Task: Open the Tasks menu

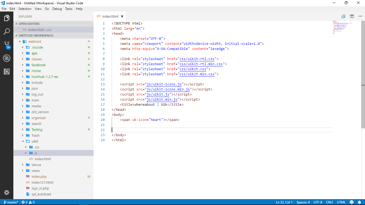Action: point(69,9)
